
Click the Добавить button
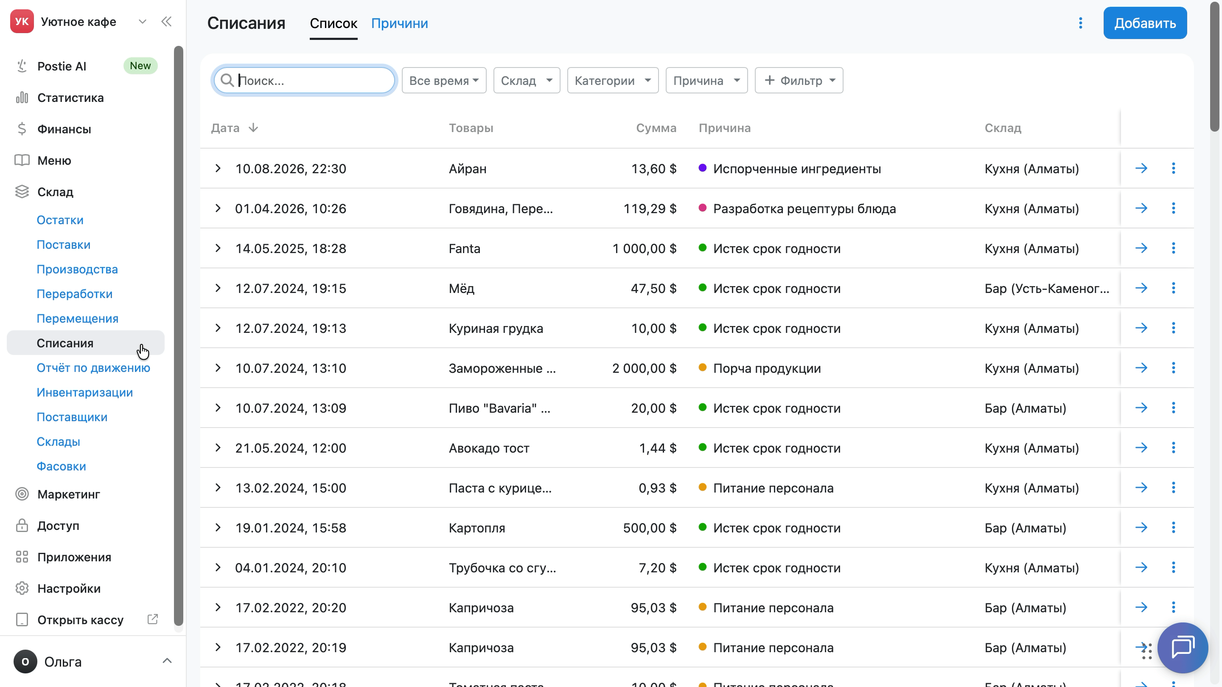1145,23
